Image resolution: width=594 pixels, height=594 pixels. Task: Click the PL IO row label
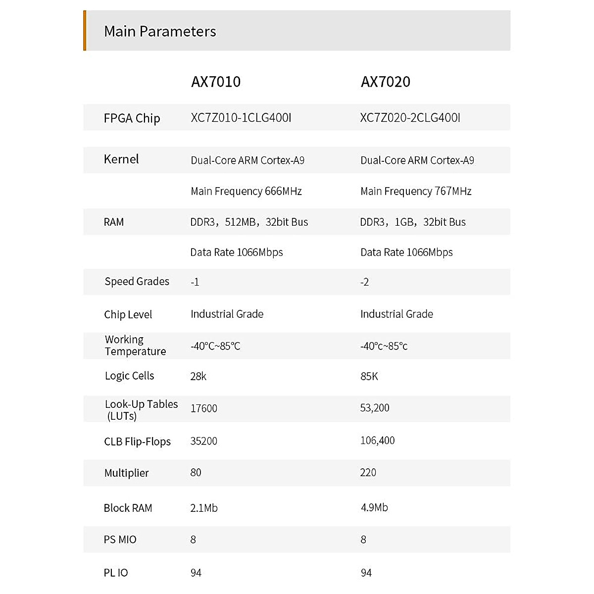(116, 573)
